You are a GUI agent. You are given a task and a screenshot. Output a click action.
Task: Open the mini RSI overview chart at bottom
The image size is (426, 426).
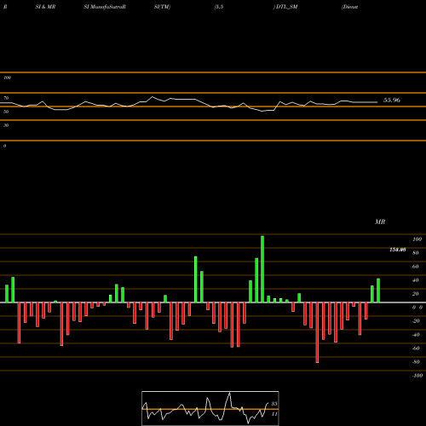[x=210, y=408]
